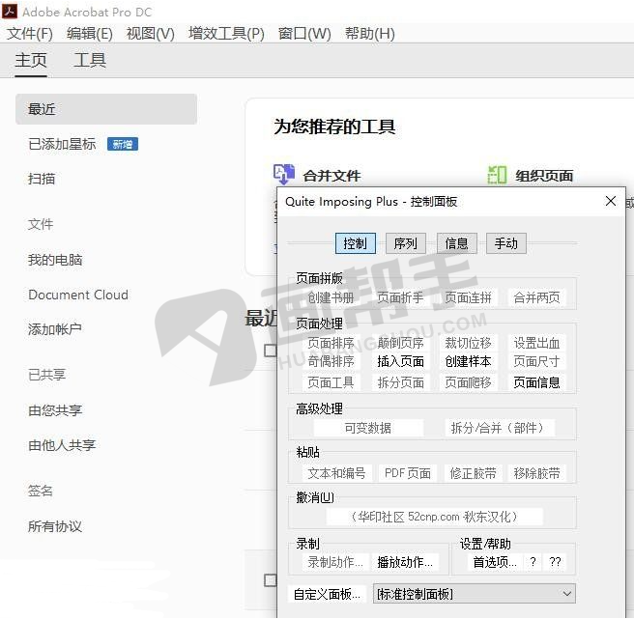634x619 pixels.
Task: Click the 奇偶排序 button
Action: (331, 361)
